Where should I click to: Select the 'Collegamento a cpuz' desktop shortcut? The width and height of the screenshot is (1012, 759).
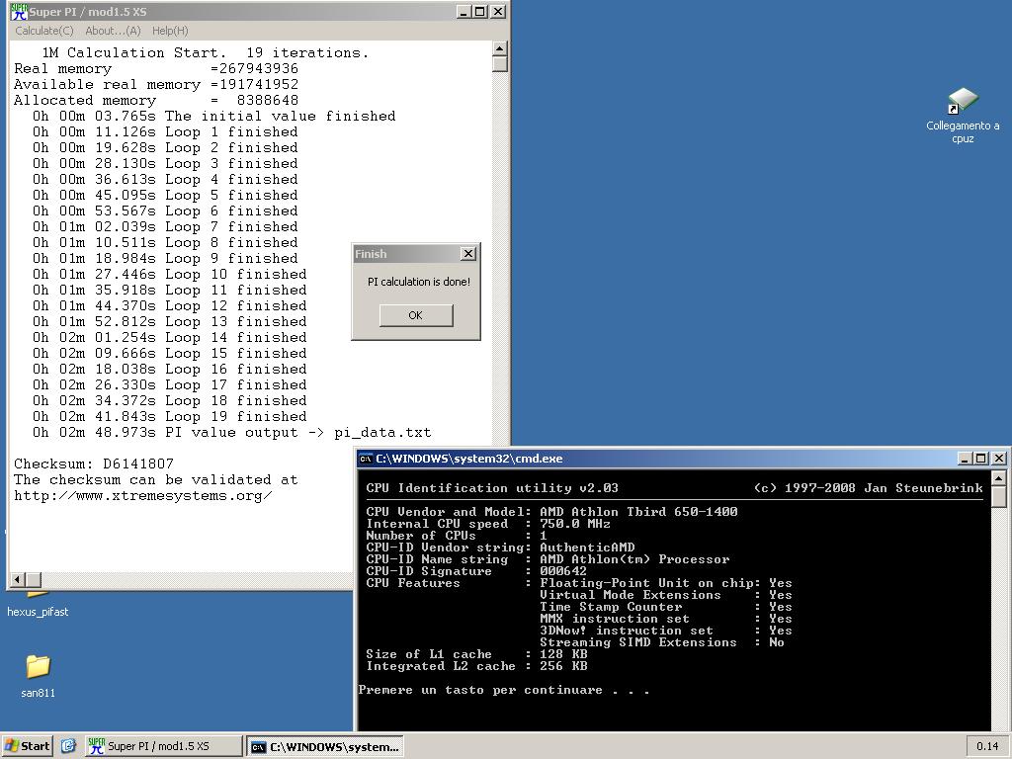tap(963, 117)
